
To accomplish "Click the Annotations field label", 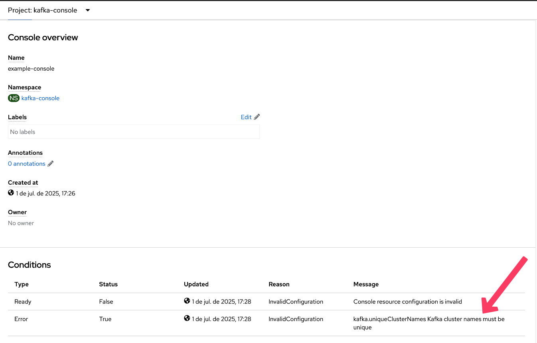I will 25,153.
